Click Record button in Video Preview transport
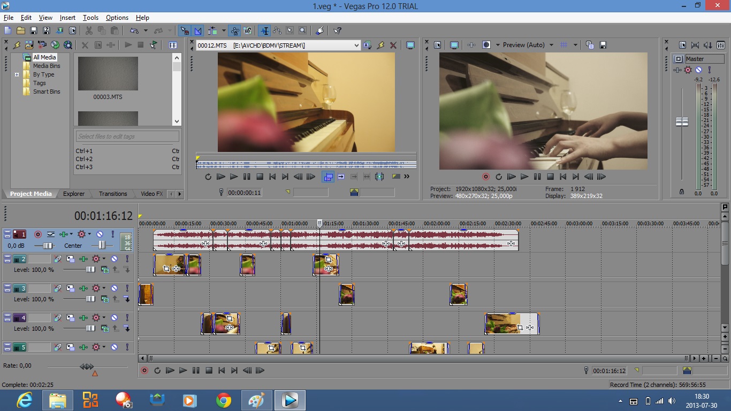The image size is (731, 411). pyautogui.click(x=486, y=177)
